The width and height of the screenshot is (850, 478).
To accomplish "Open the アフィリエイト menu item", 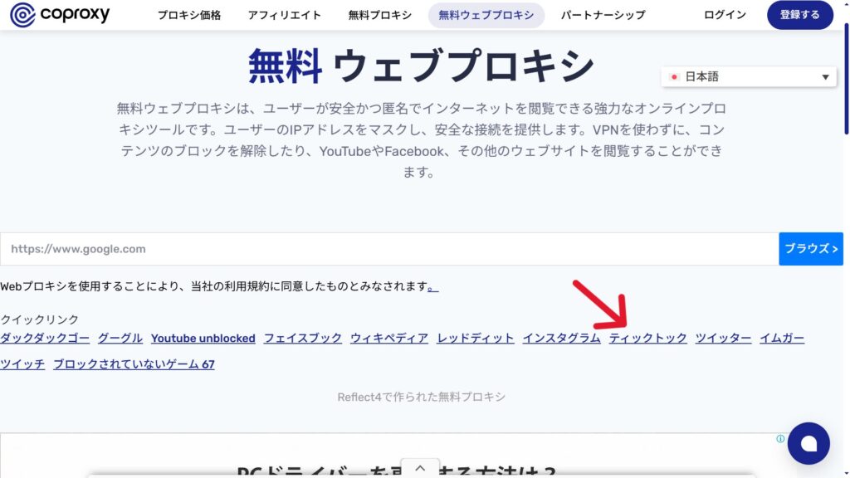I will [285, 15].
